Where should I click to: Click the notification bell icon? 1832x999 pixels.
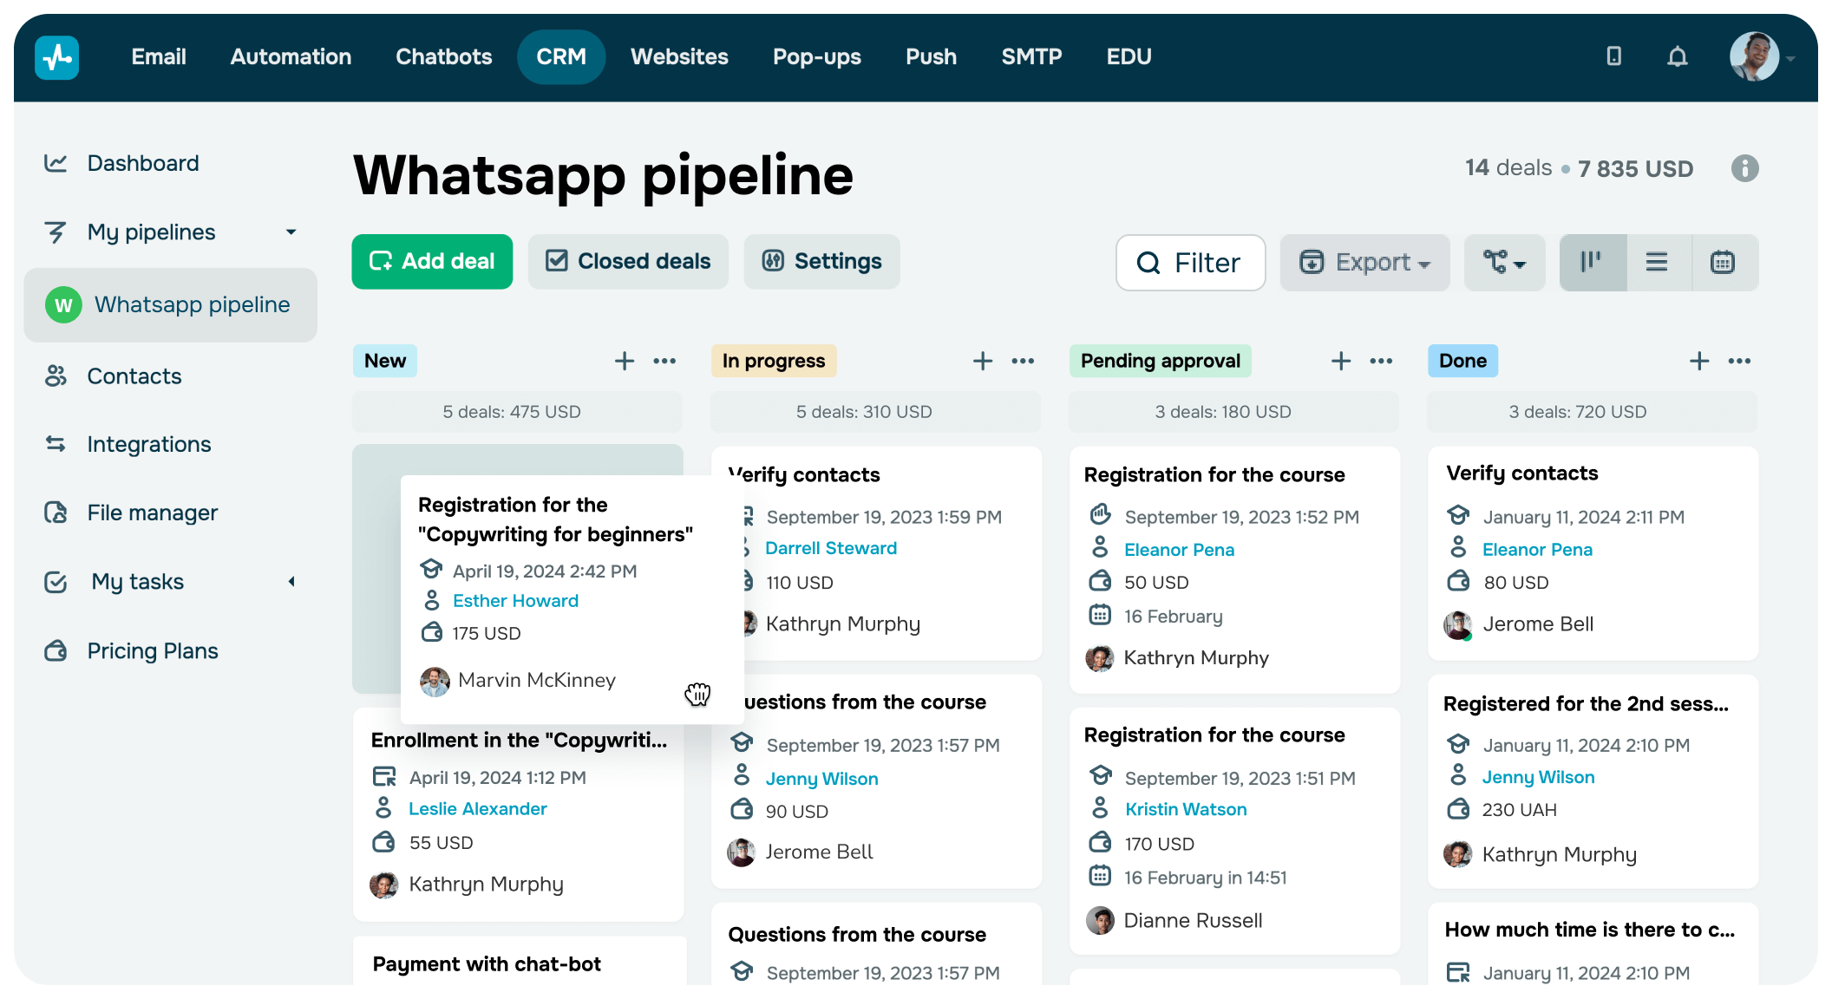click(1678, 57)
